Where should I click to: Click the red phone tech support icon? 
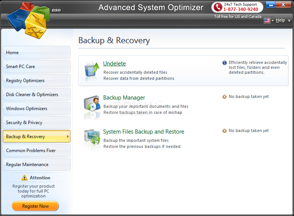pyautogui.click(x=218, y=7)
